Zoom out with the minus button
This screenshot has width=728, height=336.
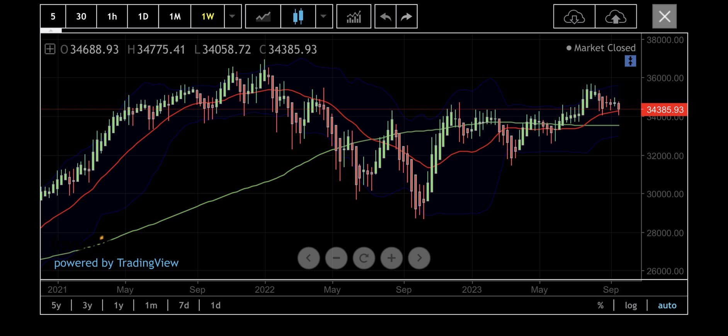[x=336, y=258]
